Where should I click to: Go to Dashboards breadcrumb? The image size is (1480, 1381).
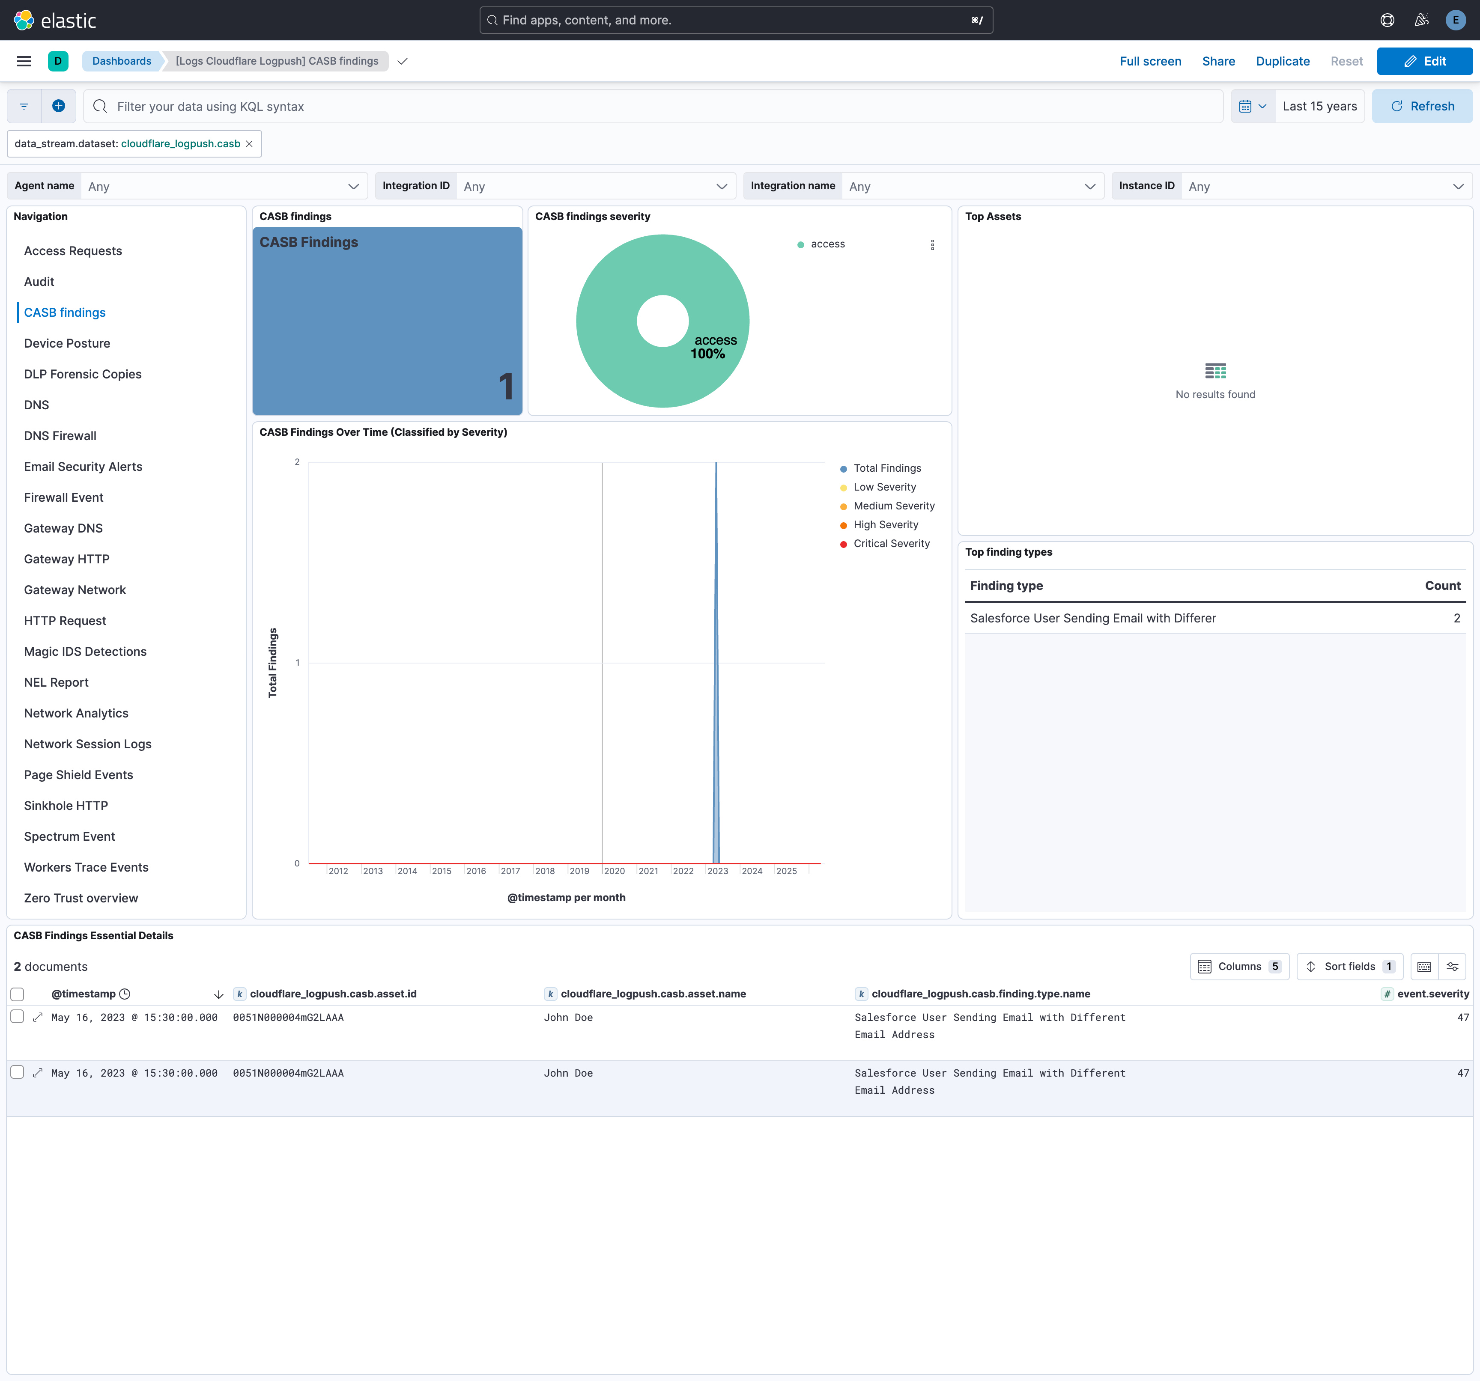[x=121, y=61]
